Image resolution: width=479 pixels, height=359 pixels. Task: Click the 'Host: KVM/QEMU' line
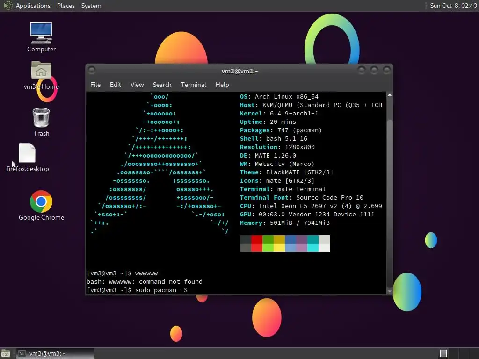coord(311,105)
